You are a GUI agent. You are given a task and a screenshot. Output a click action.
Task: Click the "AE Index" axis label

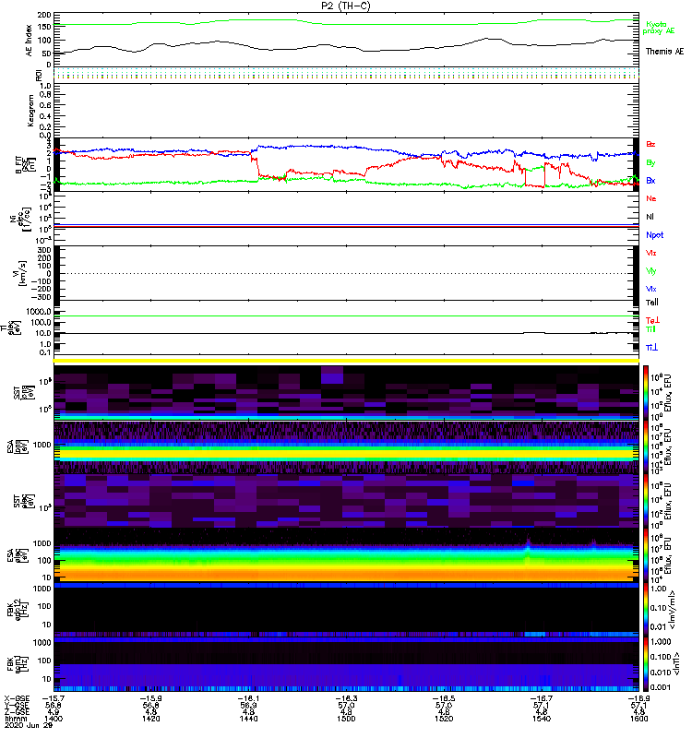point(30,41)
